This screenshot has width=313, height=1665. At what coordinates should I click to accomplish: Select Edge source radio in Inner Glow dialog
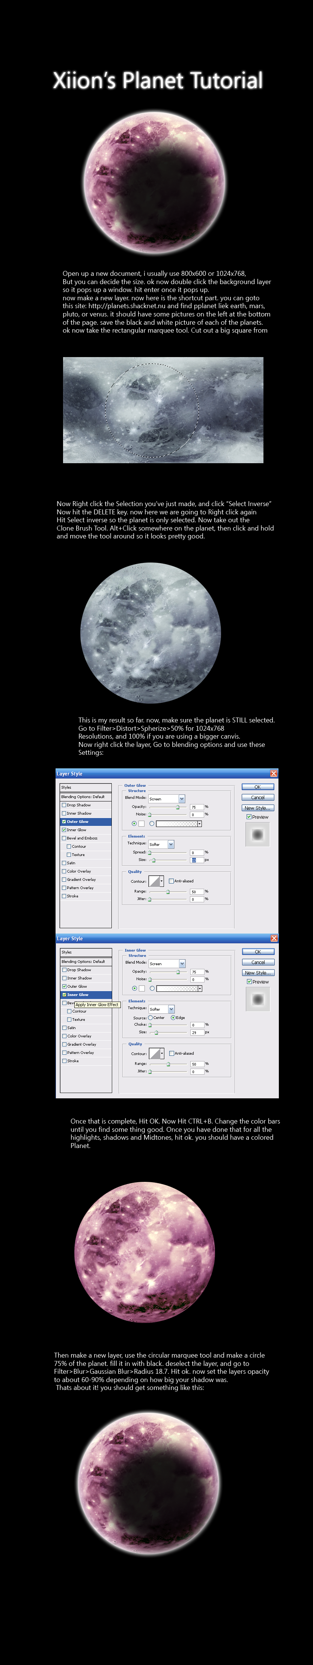click(173, 1017)
